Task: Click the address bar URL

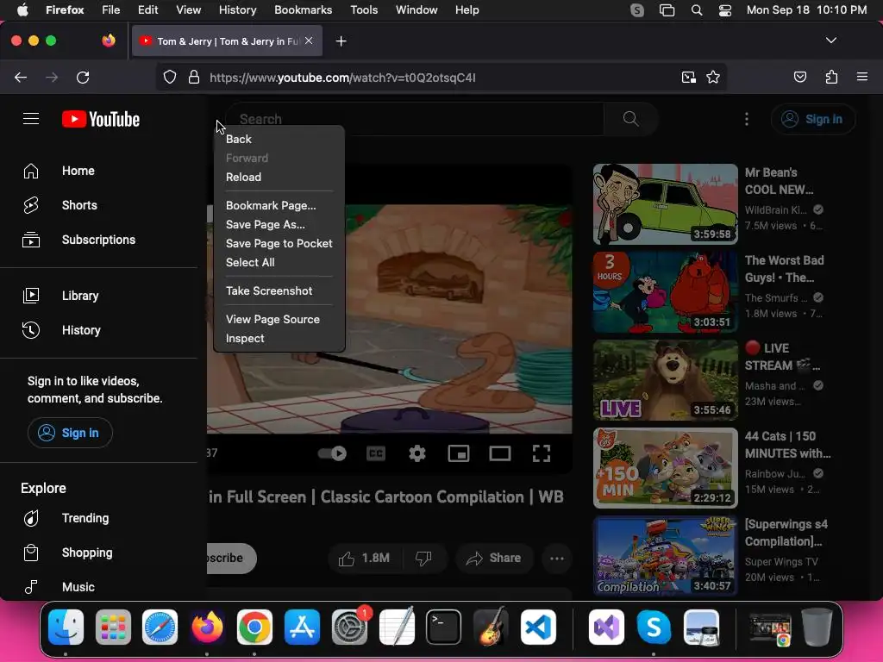Action: click(x=342, y=77)
